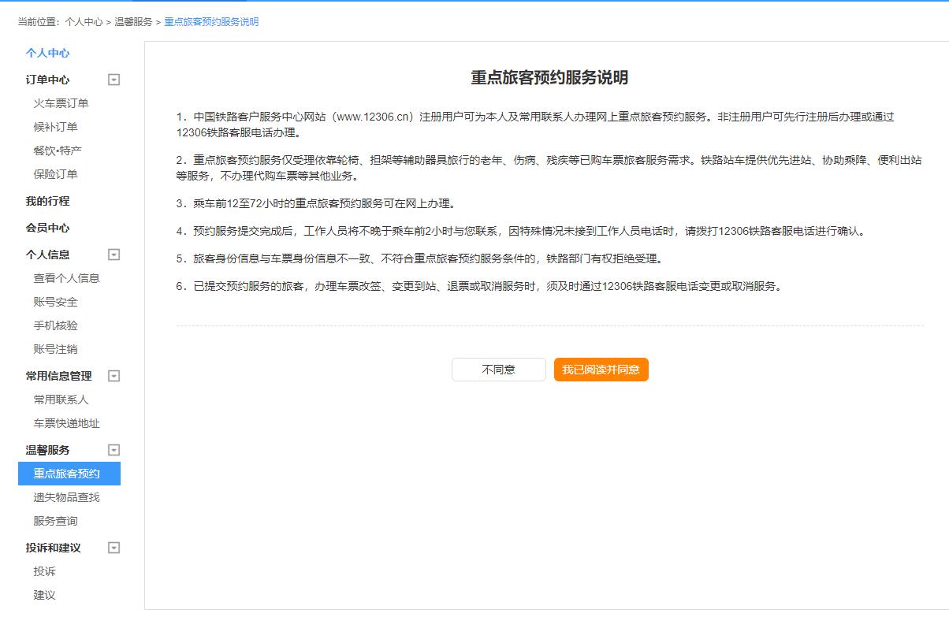Viewport: 949px width, 617px height.
Task: Click the 我已阅读并同意 button
Action: 602,369
